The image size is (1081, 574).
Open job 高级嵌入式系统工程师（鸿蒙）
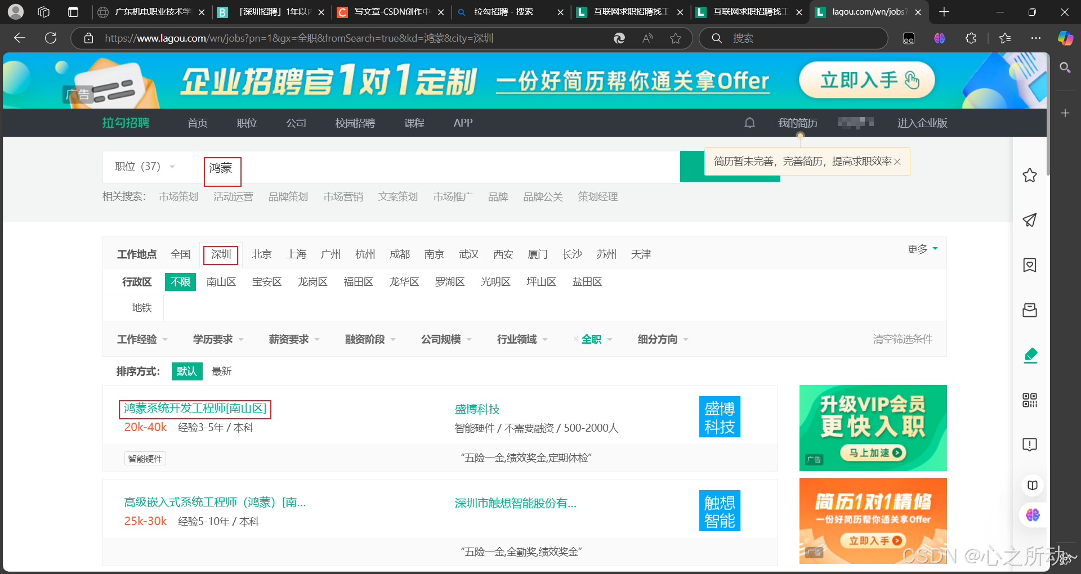pyautogui.click(x=215, y=502)
